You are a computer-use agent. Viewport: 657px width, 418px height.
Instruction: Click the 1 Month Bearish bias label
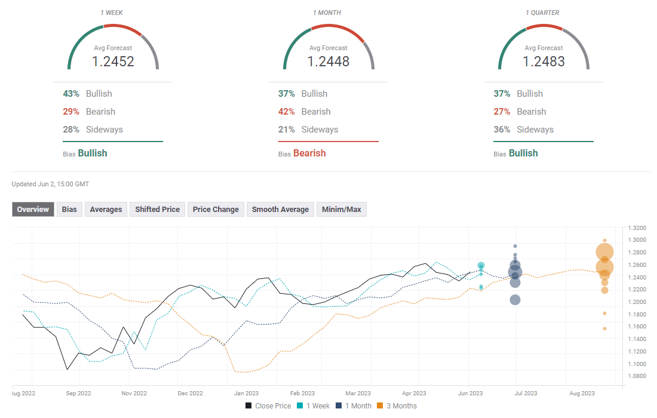(309, 153)
